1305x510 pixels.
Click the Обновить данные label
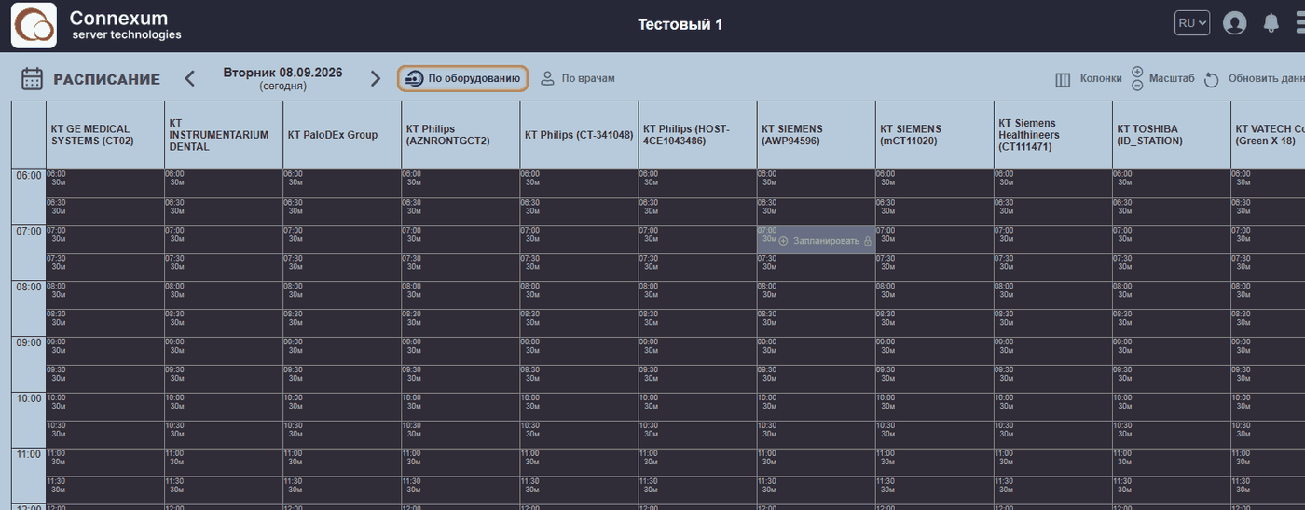tap(1267, 79)
